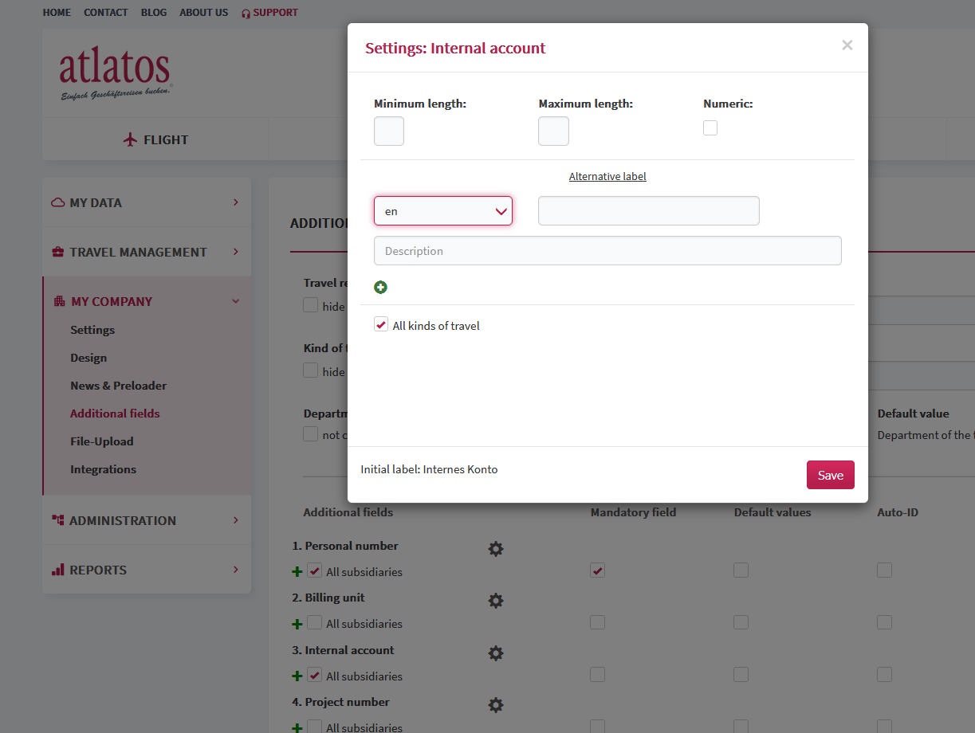Viewport: 975px width, 733px height.
Task: Click the Flight airplane tab
Action: tap(155, 140)
